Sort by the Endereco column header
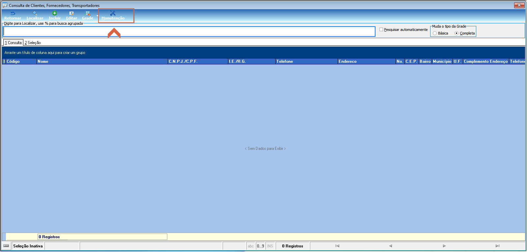Screen dimensions: 527x252 (367, 61)
